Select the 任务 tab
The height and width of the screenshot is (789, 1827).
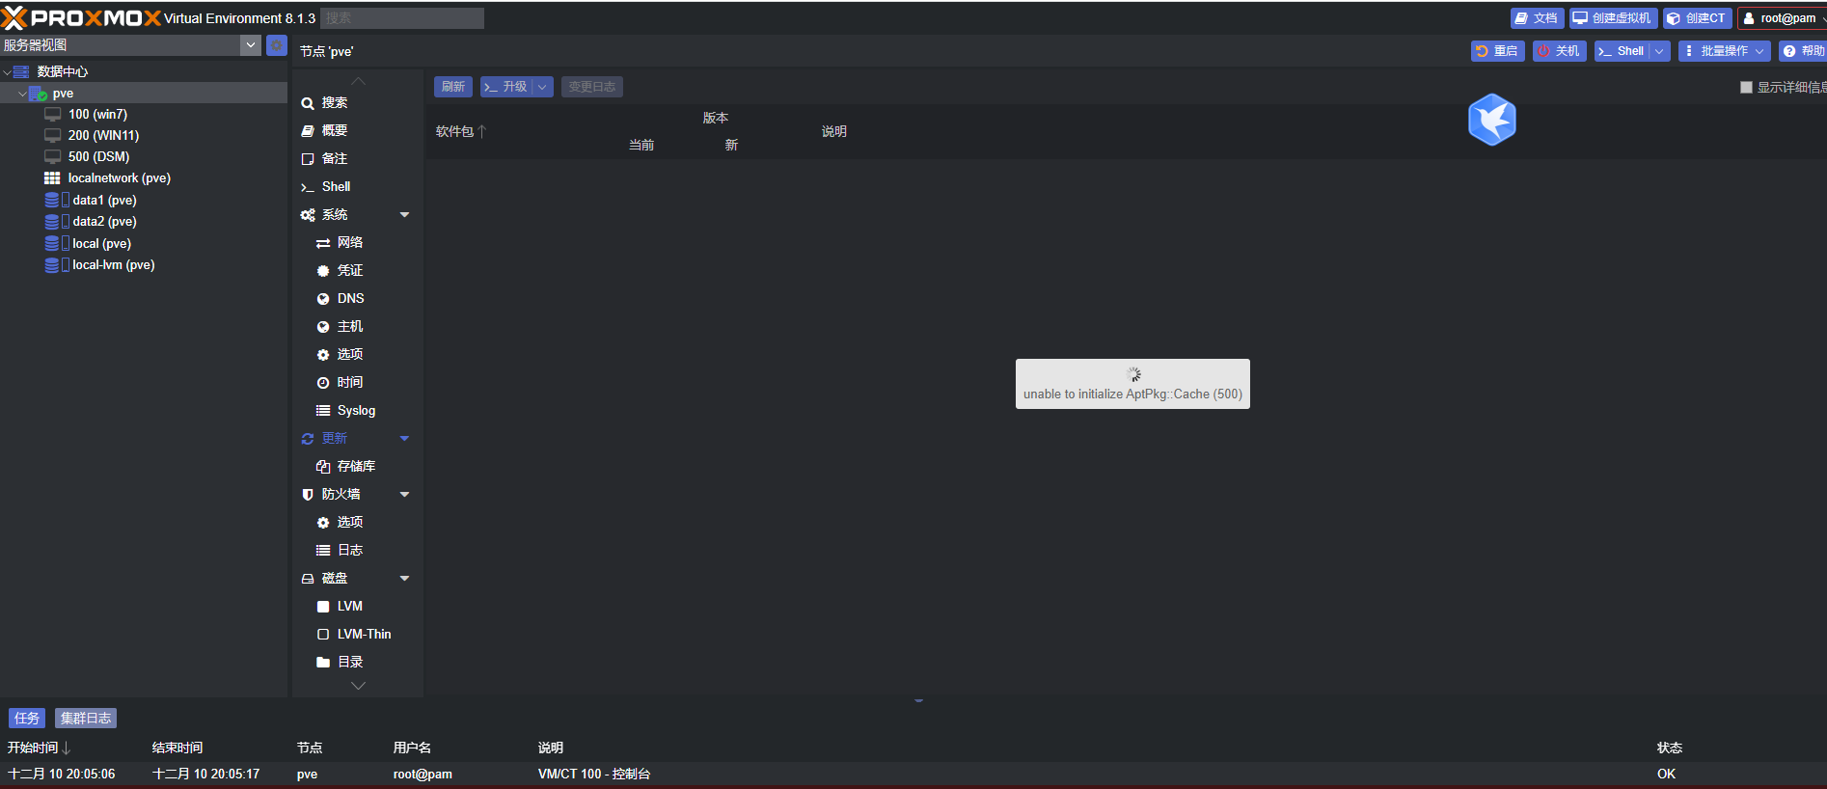27,718
